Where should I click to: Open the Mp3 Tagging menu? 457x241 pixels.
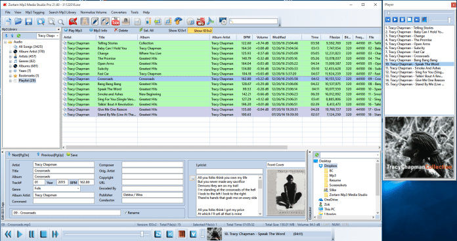(x=35, y=12)
